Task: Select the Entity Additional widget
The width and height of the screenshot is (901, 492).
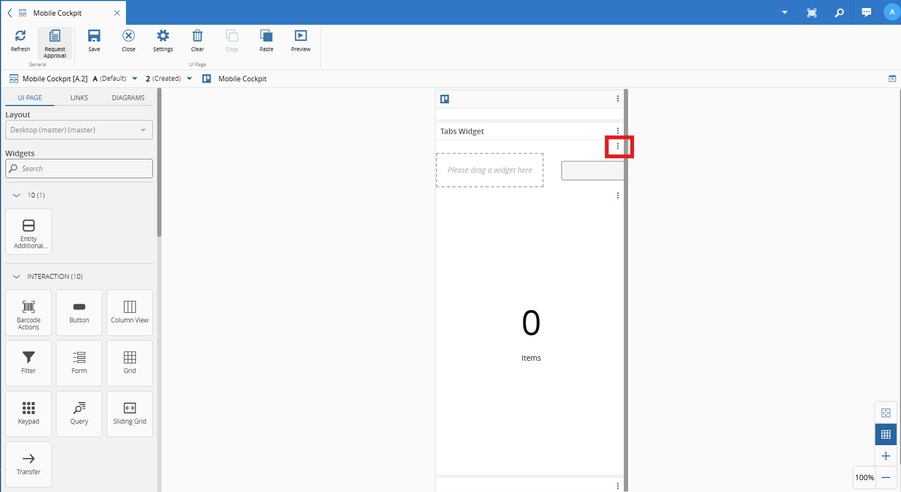Action: click(x=29, y=231)
